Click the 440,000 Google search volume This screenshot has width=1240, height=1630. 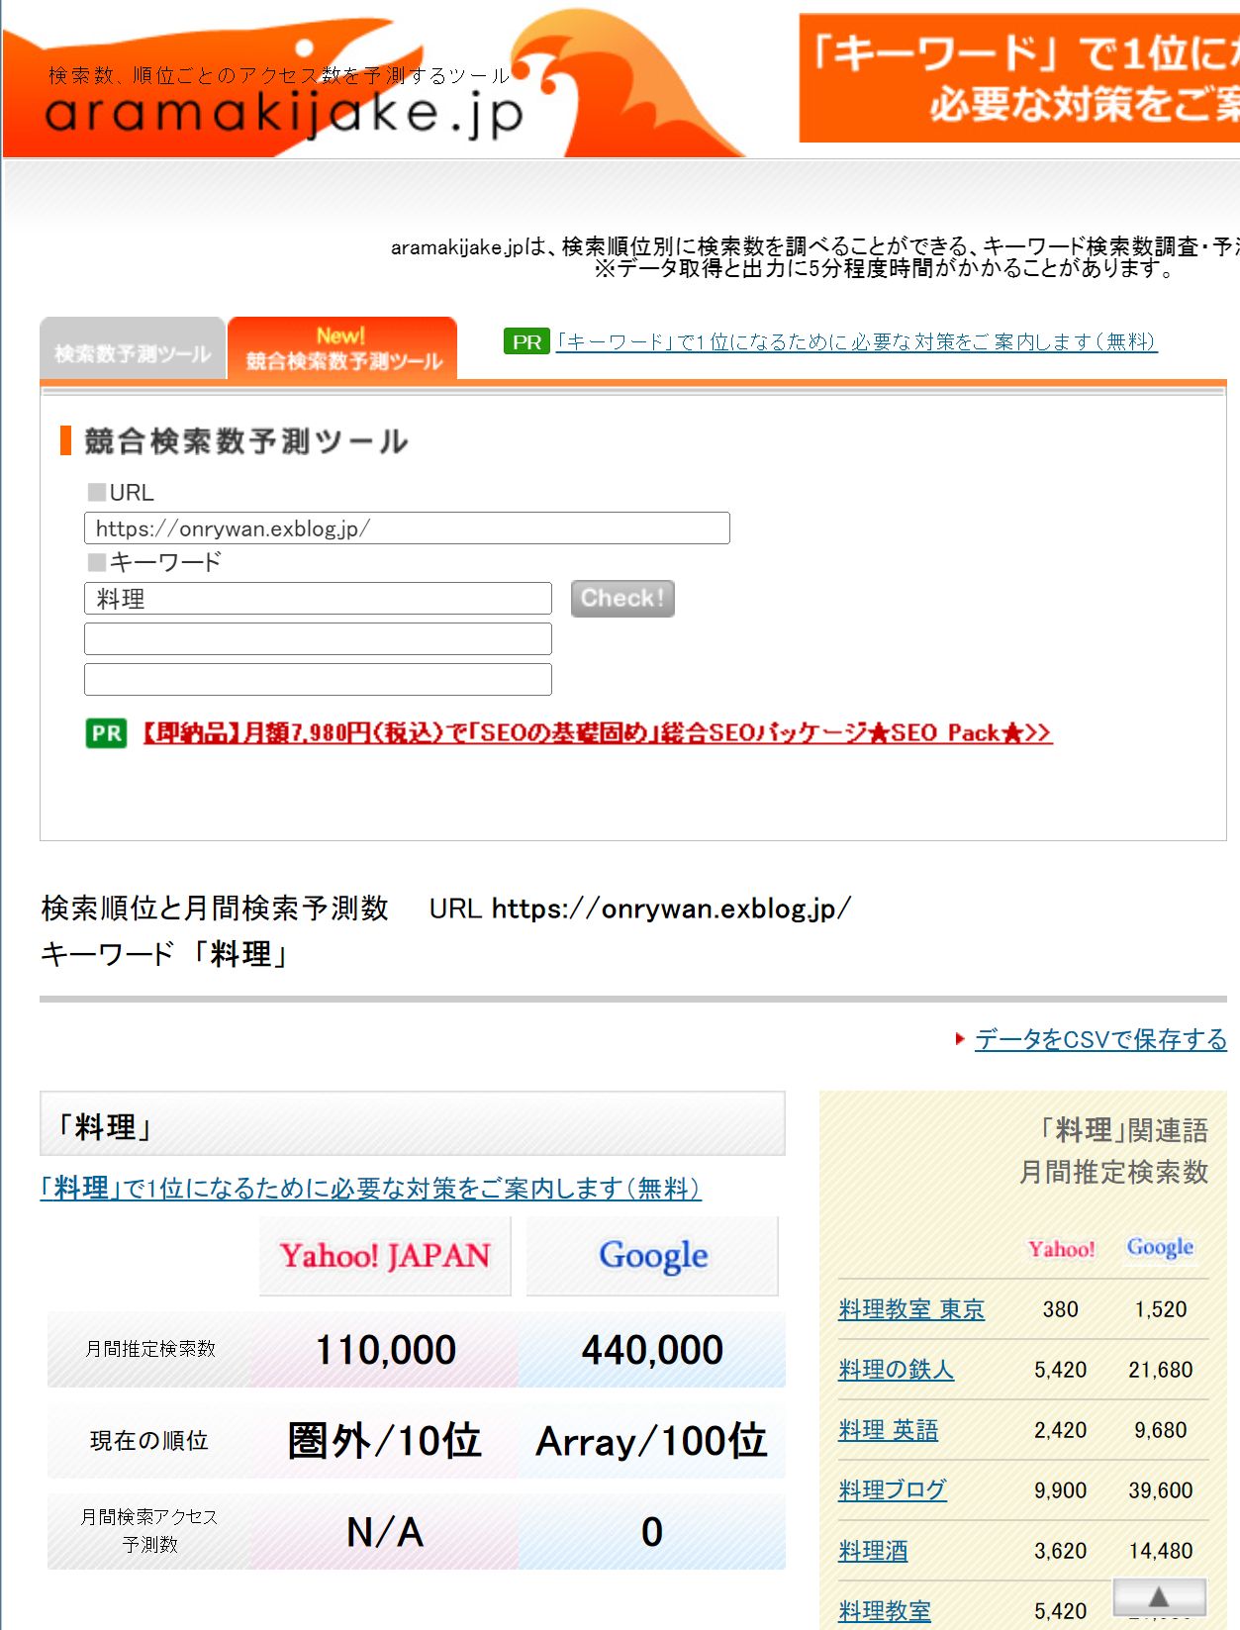coord(652,1350)
